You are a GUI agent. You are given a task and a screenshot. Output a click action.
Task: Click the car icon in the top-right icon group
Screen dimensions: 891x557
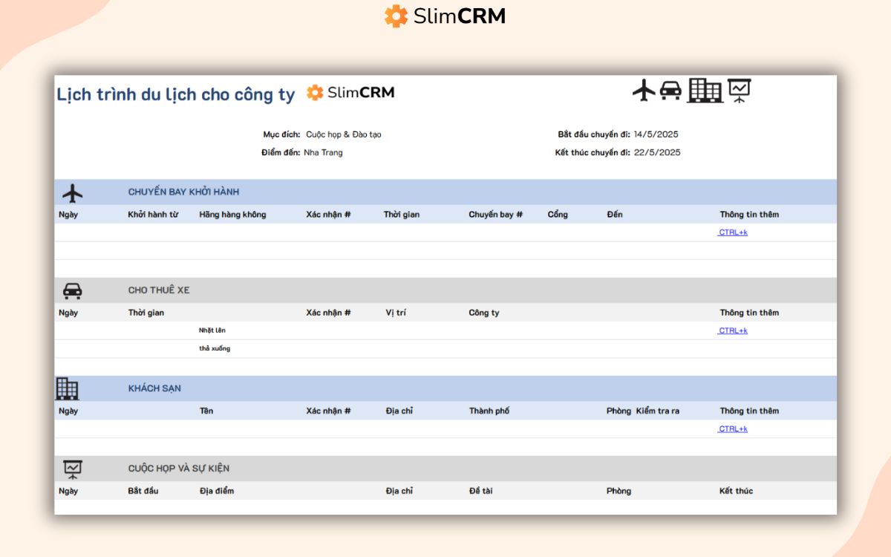pos(670,91)
